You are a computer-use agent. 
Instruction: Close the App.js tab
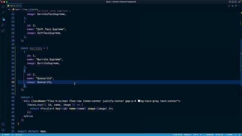pyautogui.click(x=20, y=6)
